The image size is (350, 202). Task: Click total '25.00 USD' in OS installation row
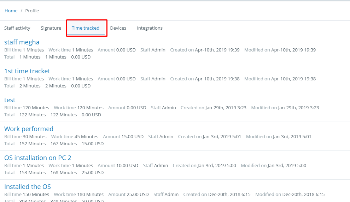coord(93,173)
